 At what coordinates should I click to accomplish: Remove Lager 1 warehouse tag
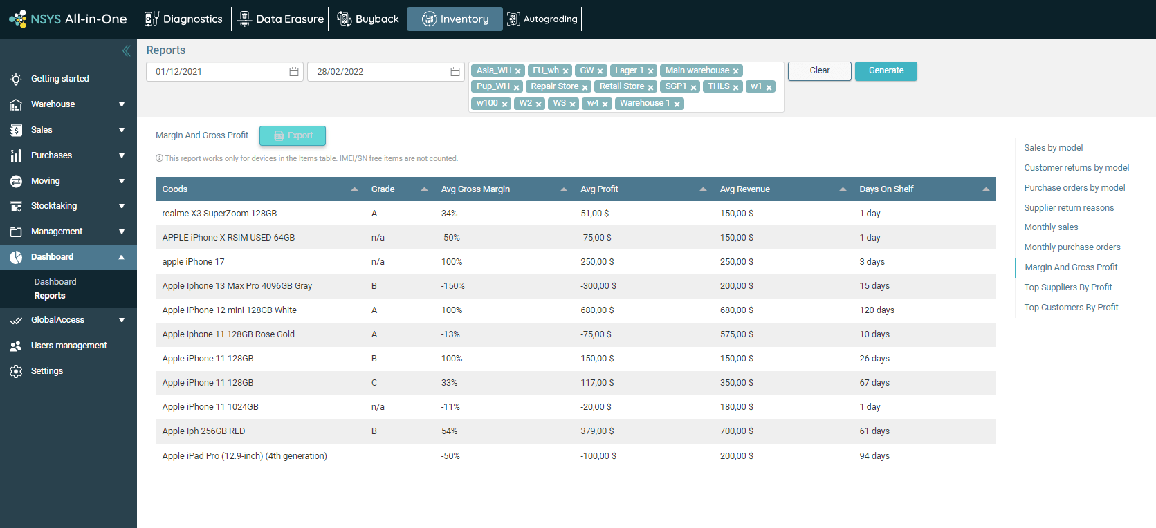click(650, 71)
